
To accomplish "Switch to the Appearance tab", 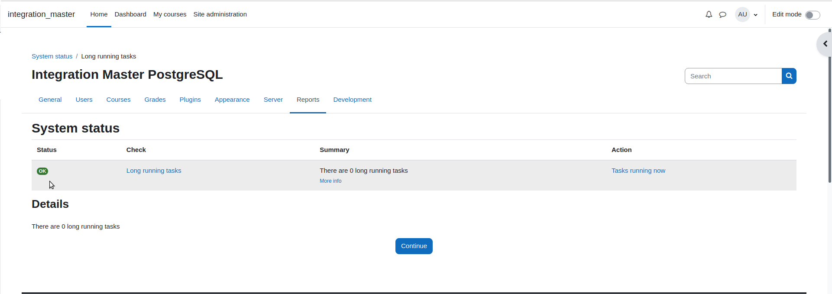I will (232, 100).
